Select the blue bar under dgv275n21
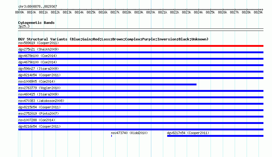The image size is (272, 157). pos(141,52)
